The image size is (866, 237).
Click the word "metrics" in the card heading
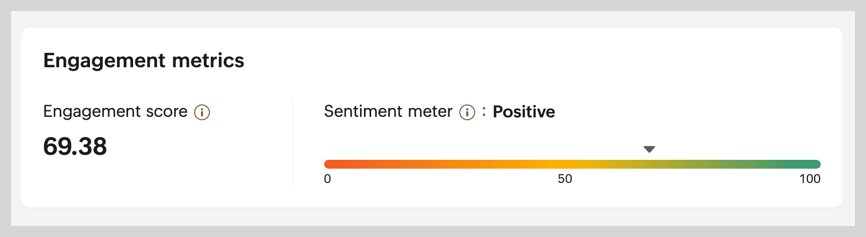[x=208, y=61]
